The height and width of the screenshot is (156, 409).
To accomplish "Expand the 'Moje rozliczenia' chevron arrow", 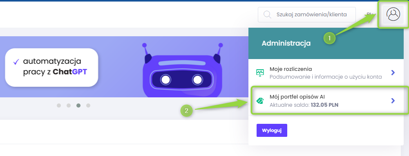I will (393, 73).
